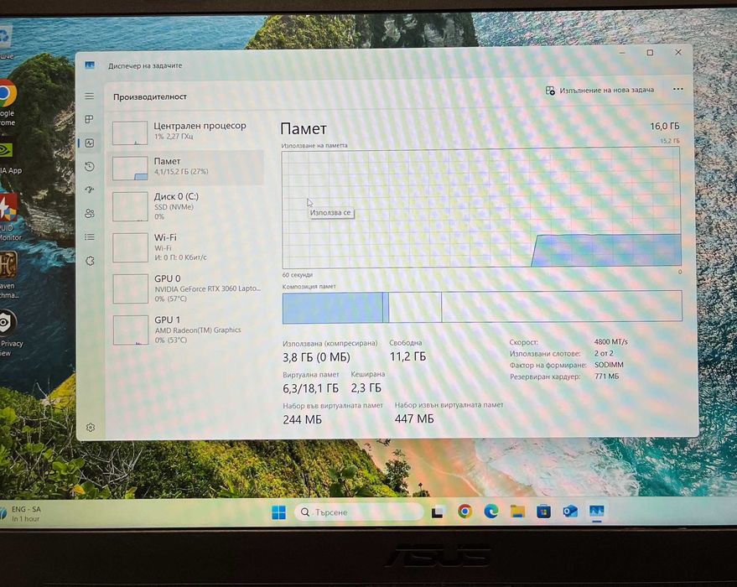The width and height of the screenshot is (737, 587).
Task: Click the '3,8 ГБ (0 МБ)' used memory value
Action: [316, 357]
